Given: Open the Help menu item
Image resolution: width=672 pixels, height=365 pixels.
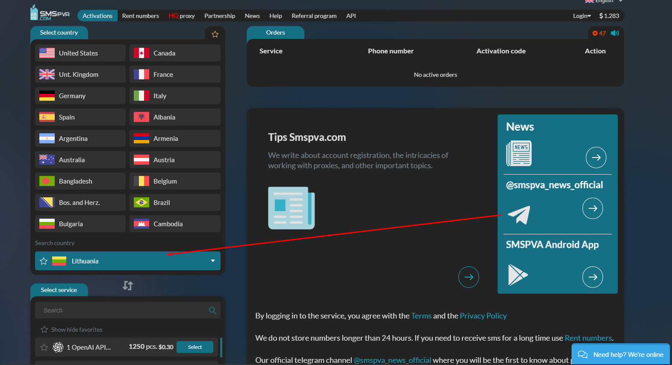Looking at the screenshot, I should 276,16.
